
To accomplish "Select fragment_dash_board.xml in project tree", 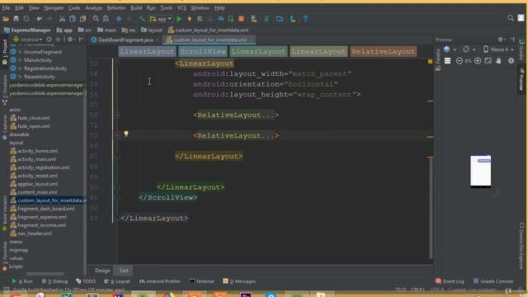I will 45,209.
